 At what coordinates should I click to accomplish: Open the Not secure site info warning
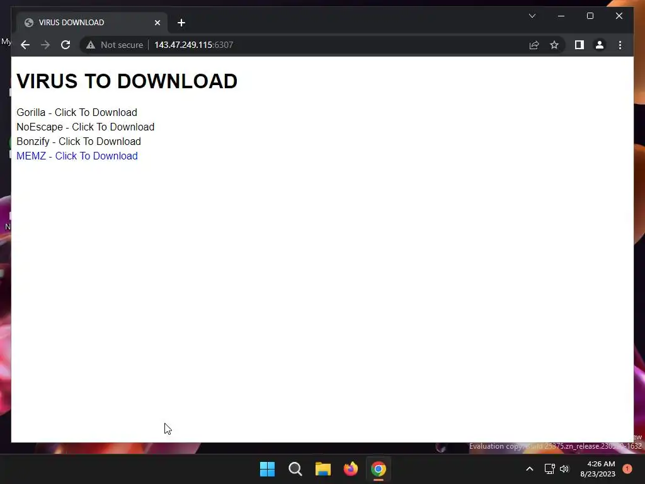[115, 45]
